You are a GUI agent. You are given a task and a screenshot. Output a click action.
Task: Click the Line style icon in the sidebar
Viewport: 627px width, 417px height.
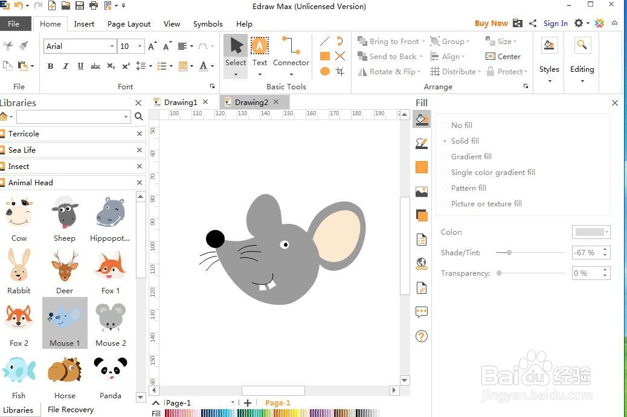pyautogui.click(x=422, y=144)
